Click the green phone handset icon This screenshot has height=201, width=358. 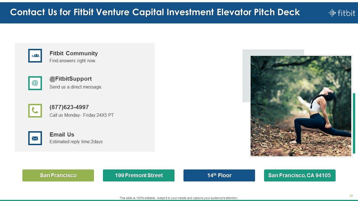pos(35,111)
